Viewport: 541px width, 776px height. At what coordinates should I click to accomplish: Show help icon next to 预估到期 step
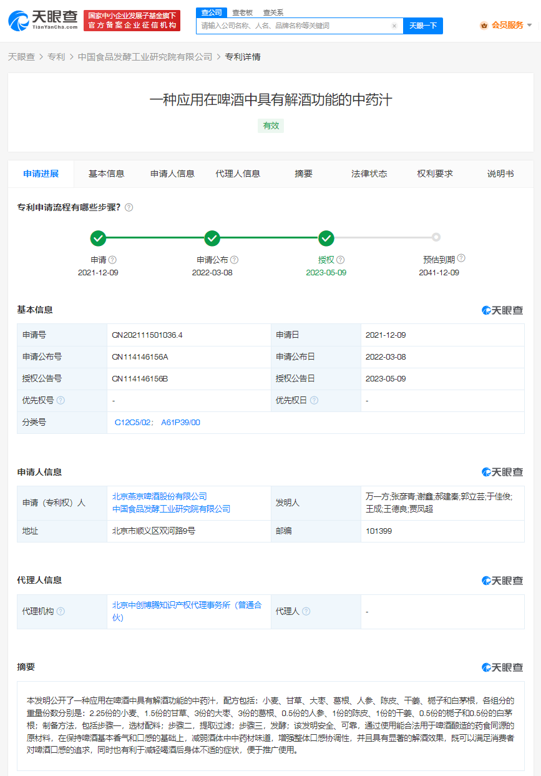[461, 258]
